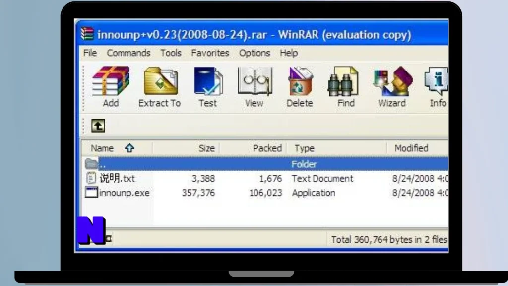This screenshot has width=508, height=286.
Task: Sort by the Name column header
Action: click(102, 148)
